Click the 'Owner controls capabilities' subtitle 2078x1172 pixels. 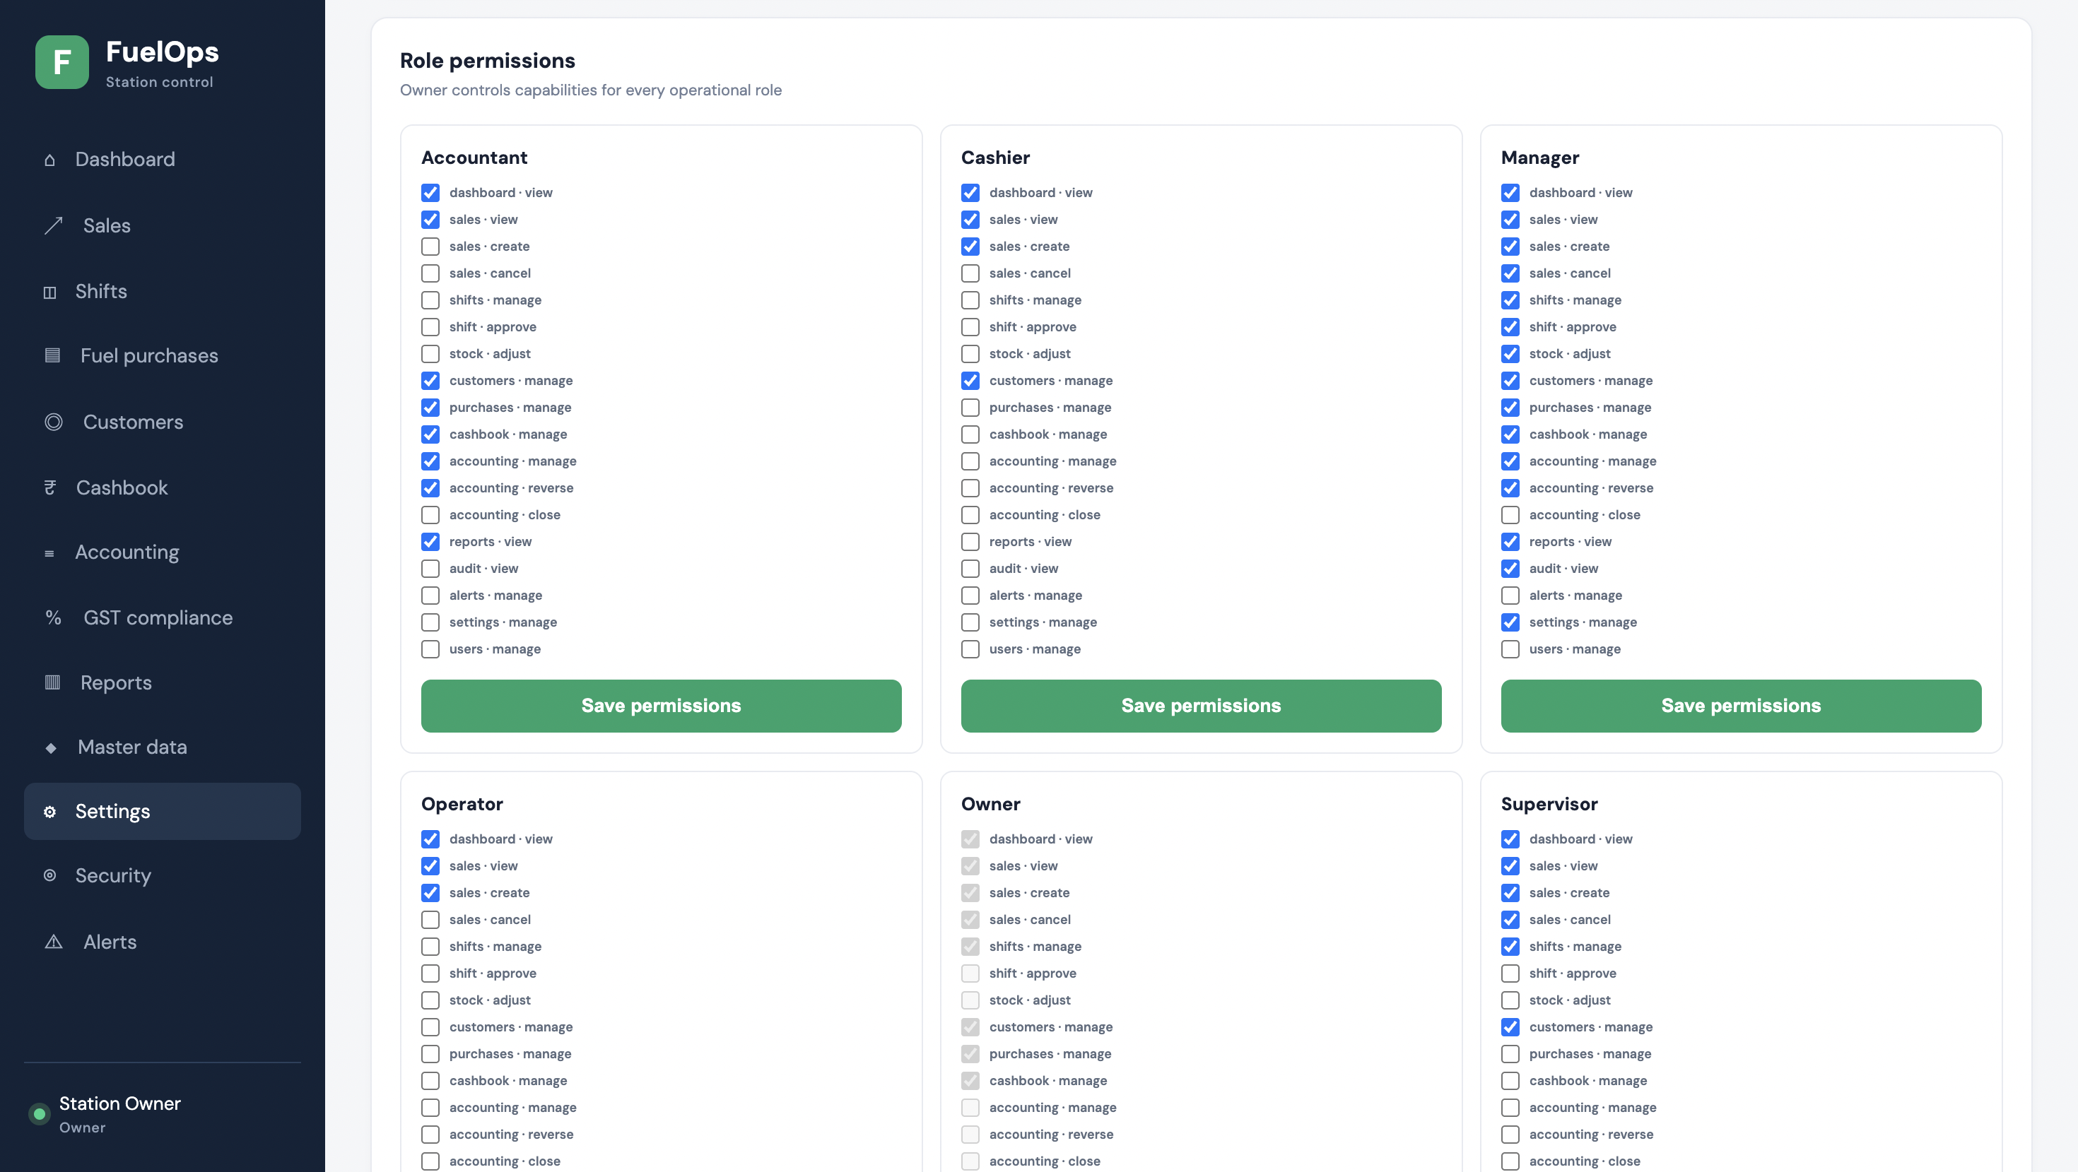pyautogui.click(x=590, y=90)
